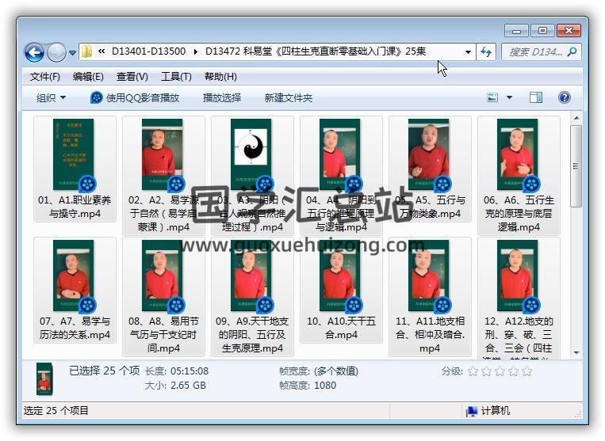
Task: Open the 查看(V) menu
Action: [x=132, y=77]
